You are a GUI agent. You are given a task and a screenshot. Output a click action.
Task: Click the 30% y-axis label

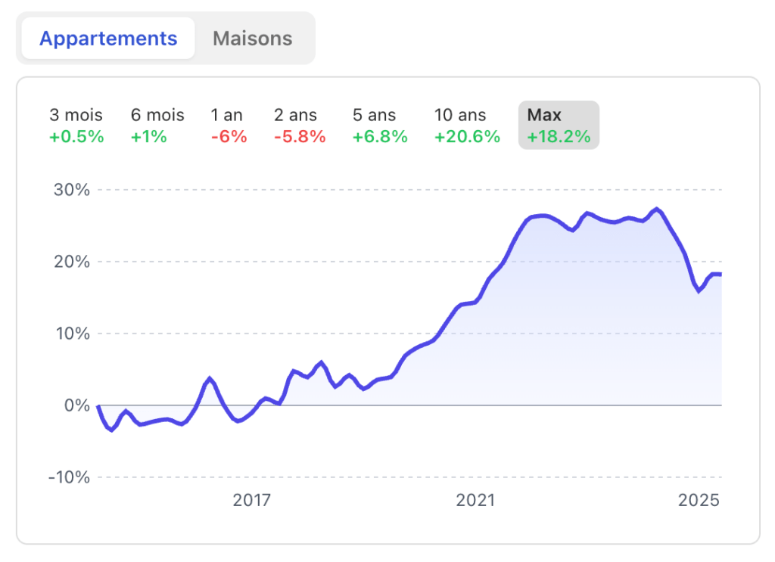[72, 190]
